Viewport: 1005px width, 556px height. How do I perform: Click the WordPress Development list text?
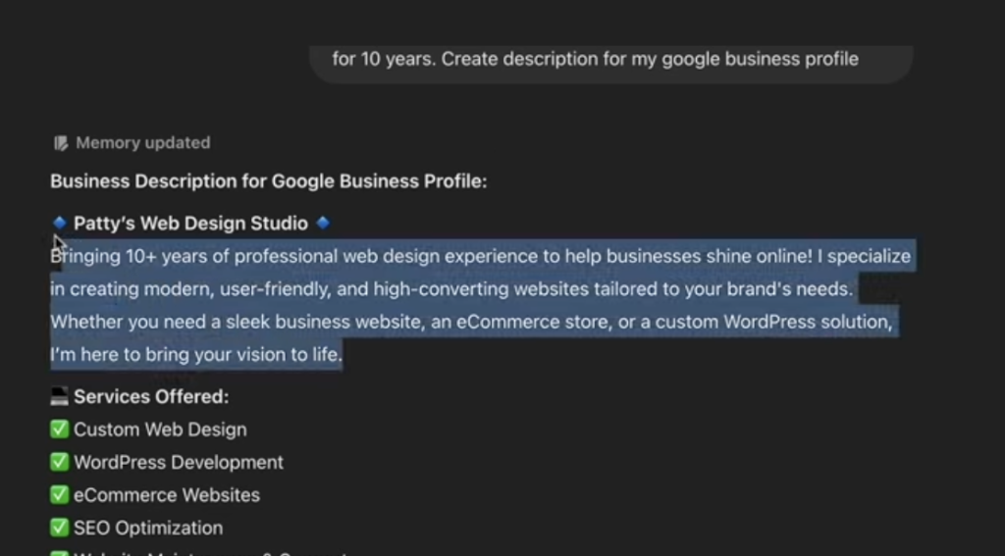(179, 462)
